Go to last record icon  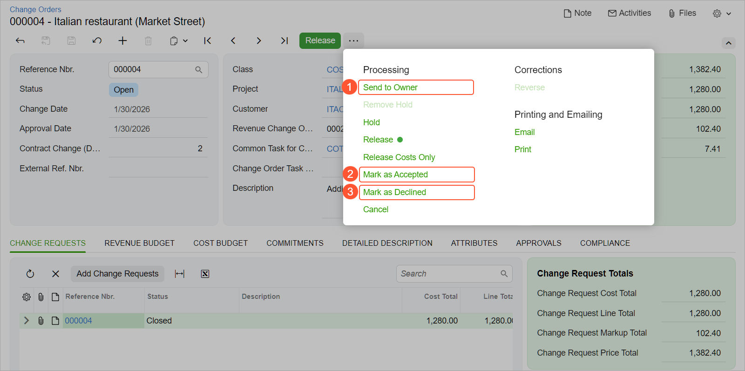pyautogui.click(x=284, y=40)
